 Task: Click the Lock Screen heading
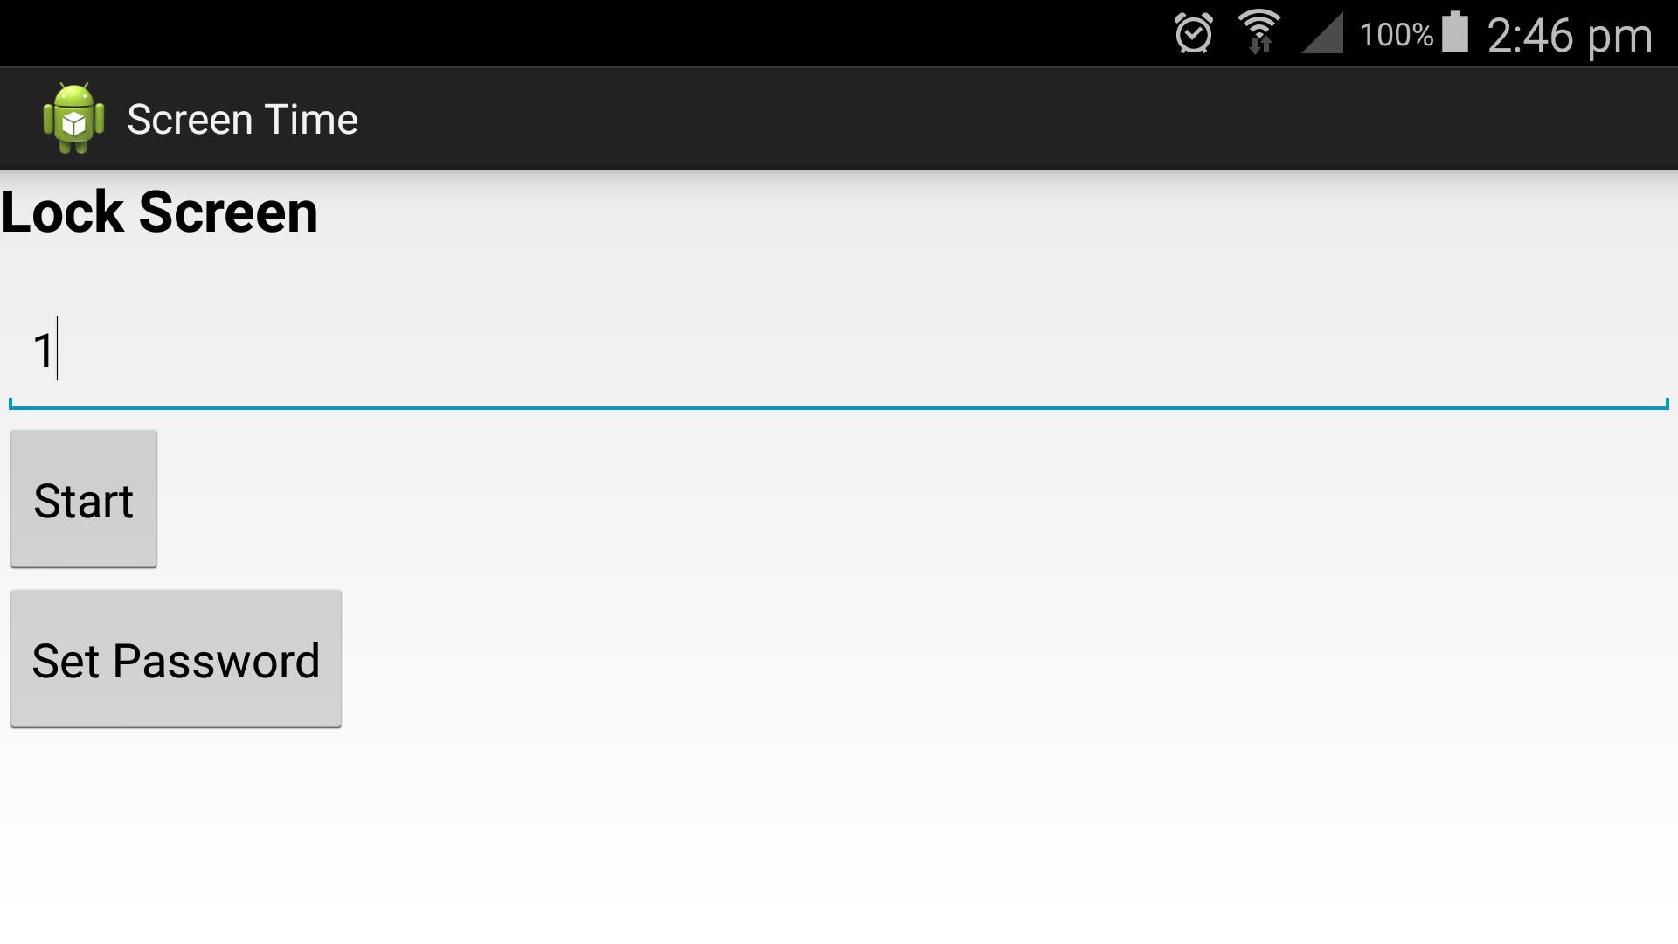(x=160, y=212)
